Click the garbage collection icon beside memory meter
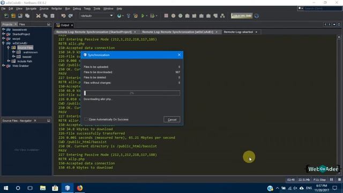Screen dimensions: 343x193 (257, 16)
